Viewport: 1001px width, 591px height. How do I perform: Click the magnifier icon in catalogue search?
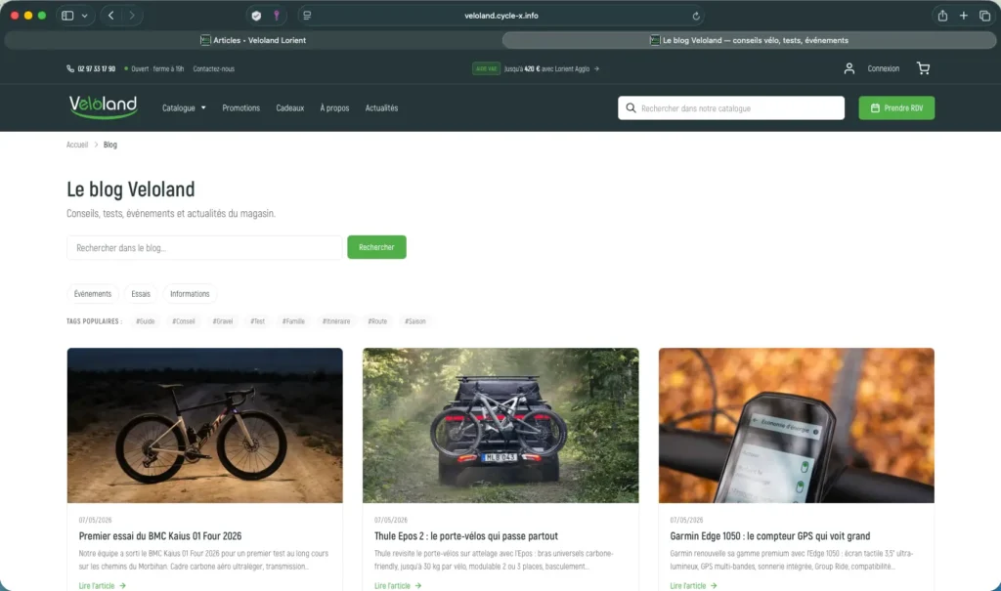[x=631, y=107]
